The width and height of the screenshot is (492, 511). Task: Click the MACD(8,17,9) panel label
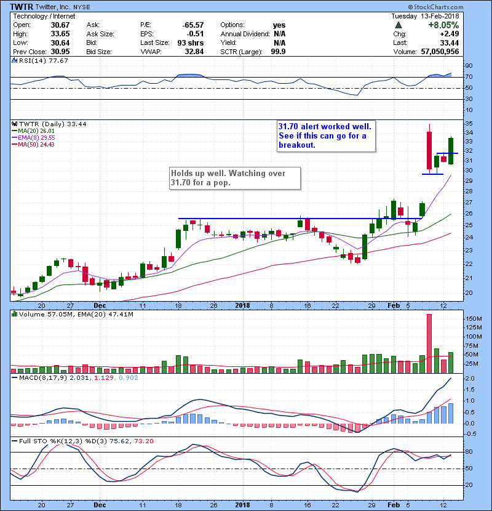[x=43, y=378]
